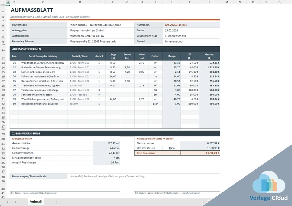292x206 pixels.
Task: Select column C header
Action: coord(43,2)
